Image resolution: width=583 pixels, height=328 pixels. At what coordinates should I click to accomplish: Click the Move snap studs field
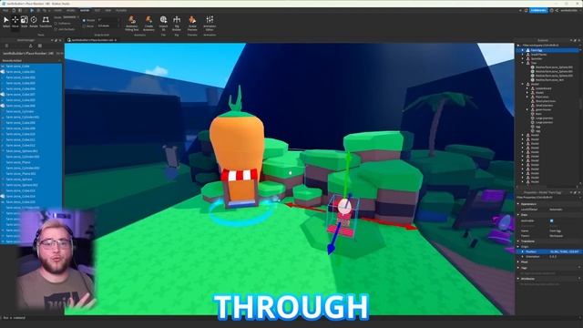(x=107, y=26)
